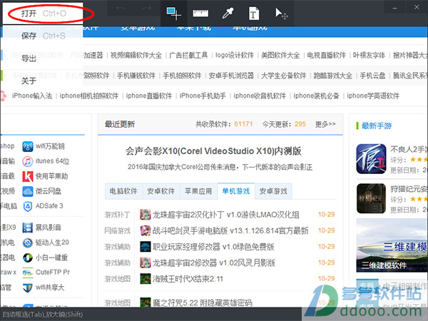
Task: Pick the eyedropper color picker tool
Action: pos(228,14)
